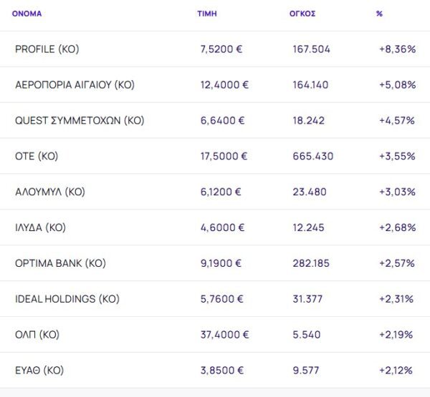Click ΟΤΕ volume value 665.430
The image size is (430, 397).
tap(312, 156)
